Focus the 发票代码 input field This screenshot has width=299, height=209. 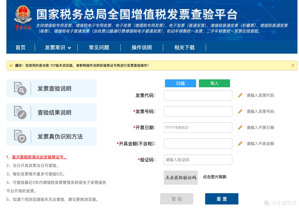coord(198,95)
